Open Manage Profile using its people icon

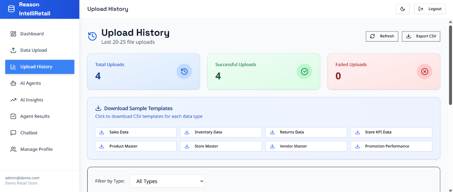pos(13,149)
